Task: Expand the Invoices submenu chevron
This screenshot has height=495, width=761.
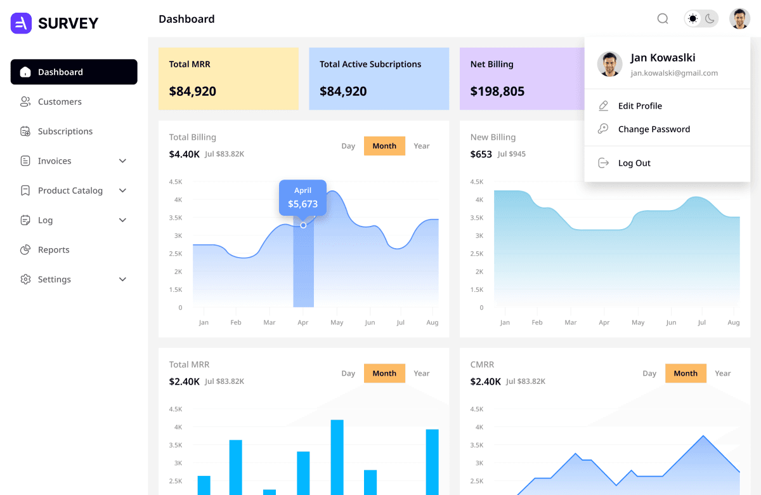Action: [x=123, y=161]
